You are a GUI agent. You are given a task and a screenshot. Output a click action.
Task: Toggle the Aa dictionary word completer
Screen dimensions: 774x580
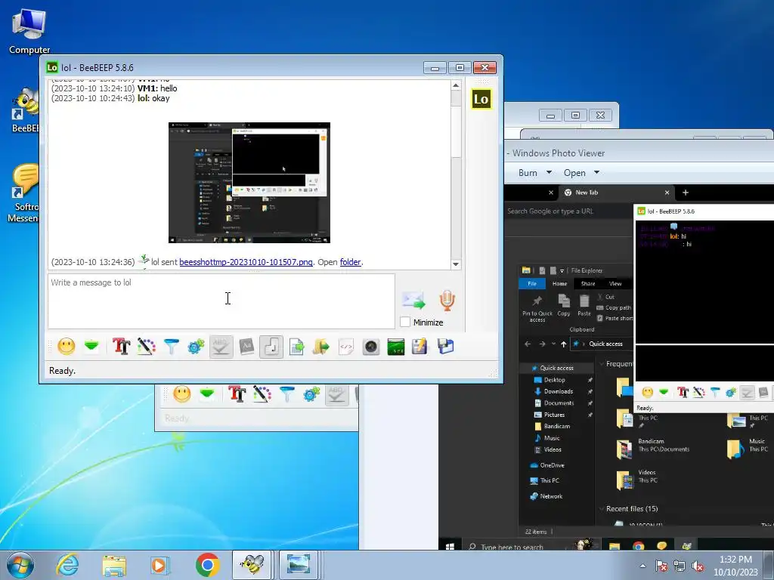pos(246,346)
